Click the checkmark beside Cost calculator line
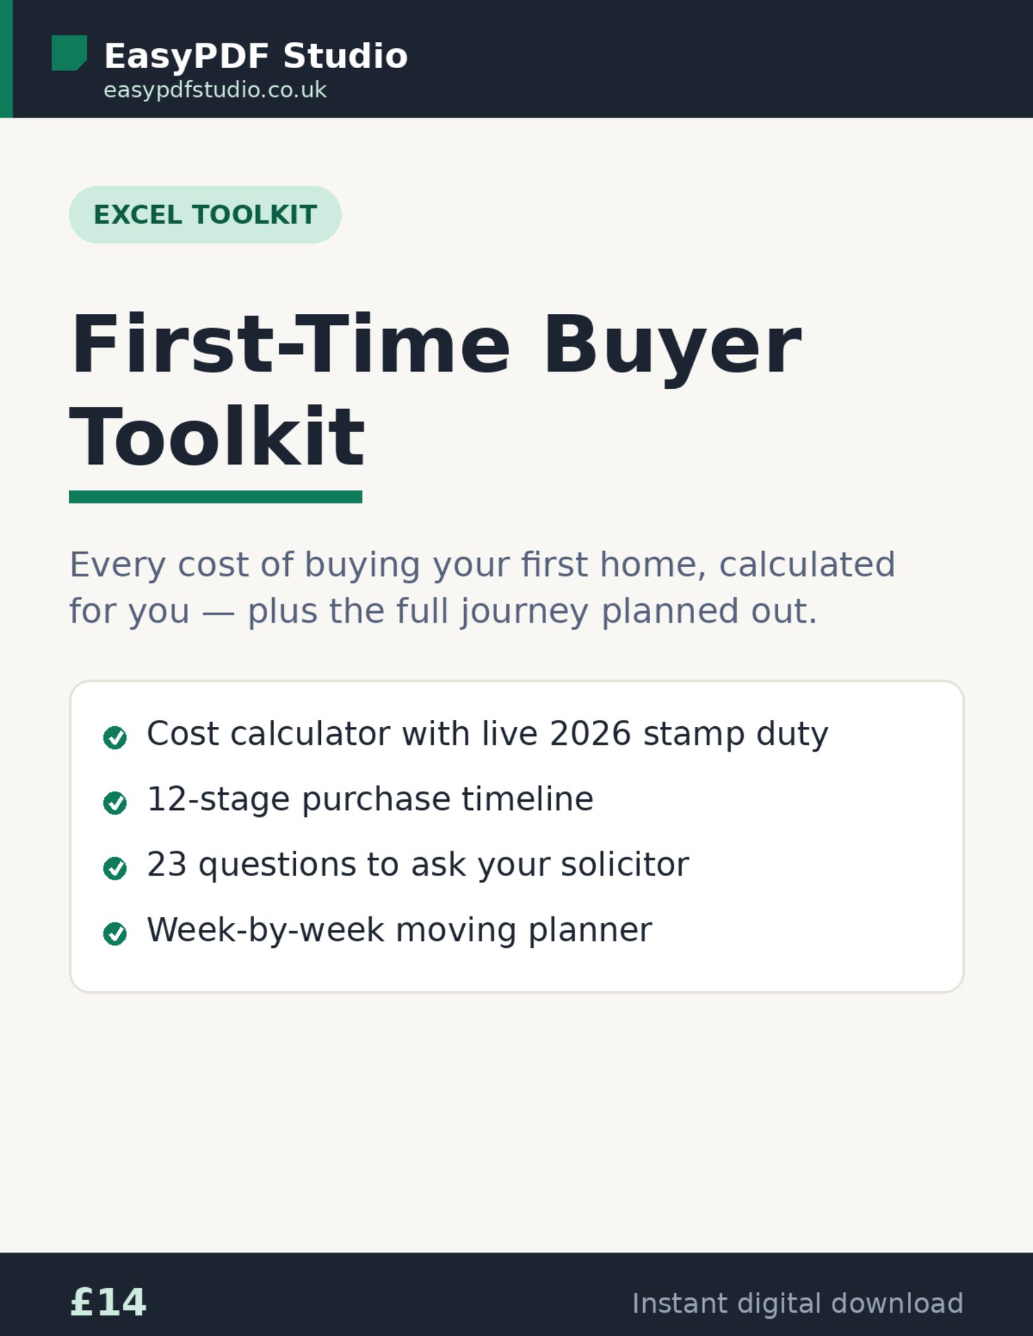This screenshot has width=1033, height=1336. pyautogui.click(x=115, y=737)
